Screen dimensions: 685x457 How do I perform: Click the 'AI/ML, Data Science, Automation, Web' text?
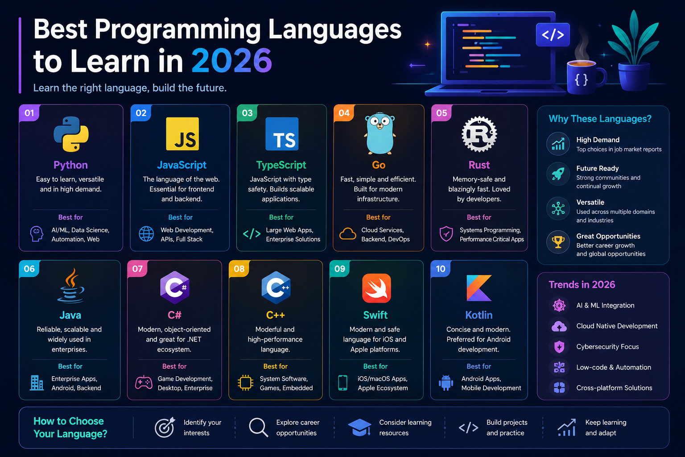tap(80, 235)
